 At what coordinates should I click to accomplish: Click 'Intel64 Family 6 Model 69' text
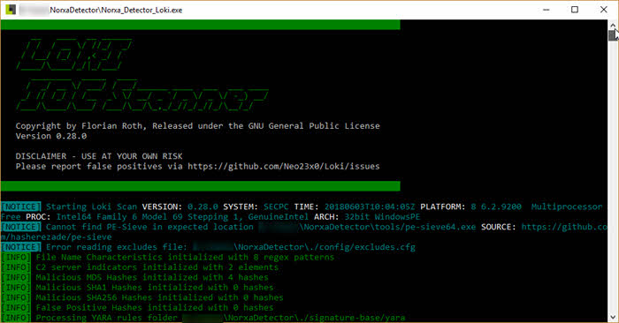point(119,217)
